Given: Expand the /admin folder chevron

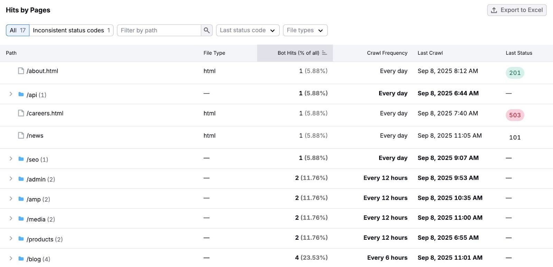Looking at the screenshot, I should (x=11, y=179).
